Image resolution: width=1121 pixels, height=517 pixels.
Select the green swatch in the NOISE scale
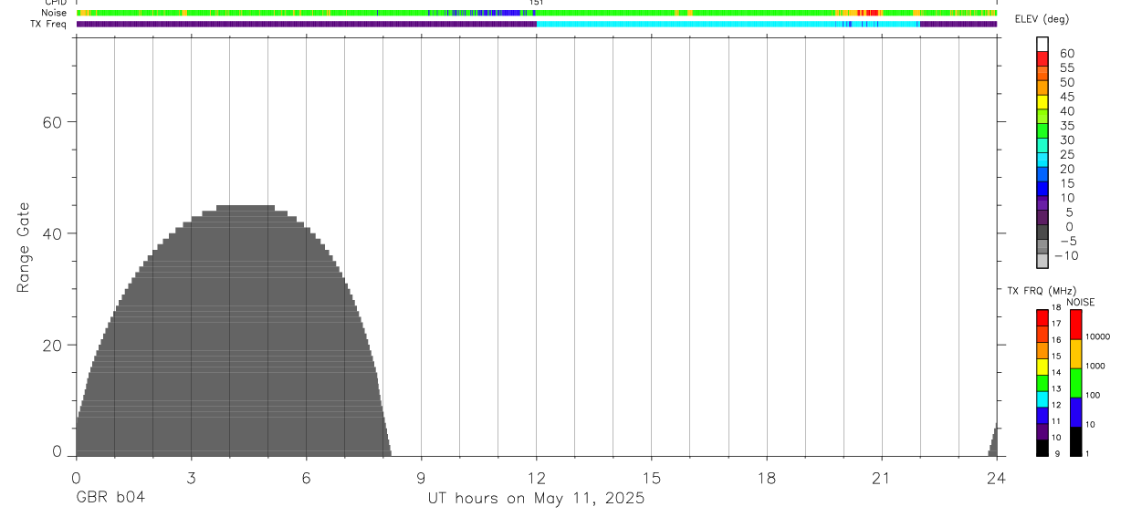[1076, 383]
